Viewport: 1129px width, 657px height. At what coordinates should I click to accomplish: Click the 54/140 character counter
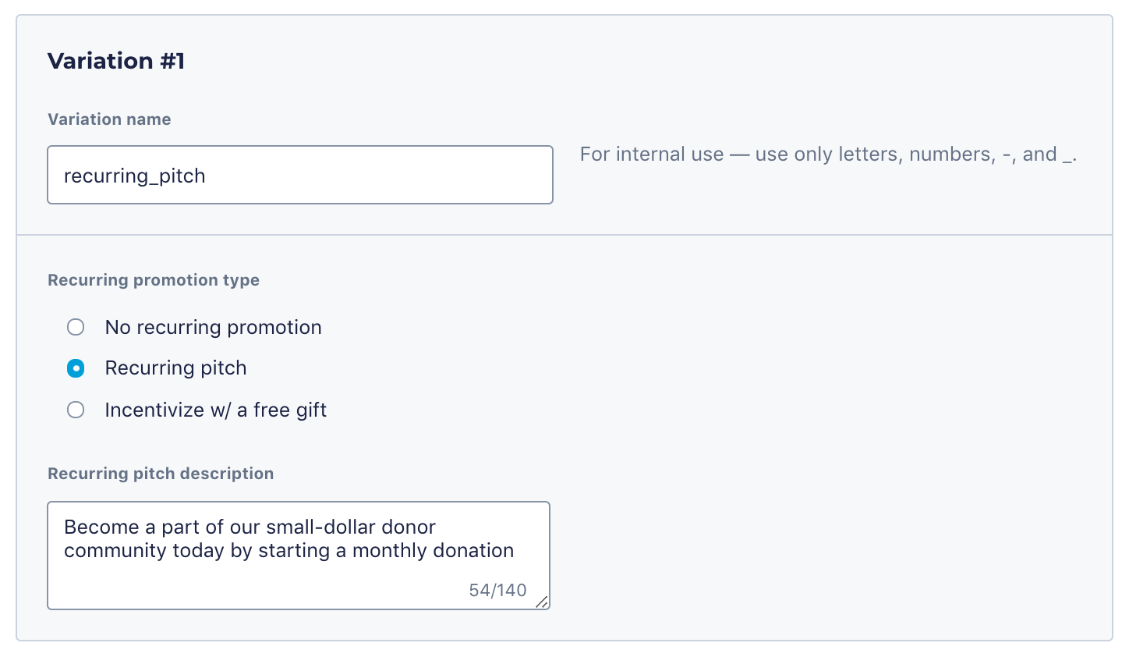click(x=497, y=590)
